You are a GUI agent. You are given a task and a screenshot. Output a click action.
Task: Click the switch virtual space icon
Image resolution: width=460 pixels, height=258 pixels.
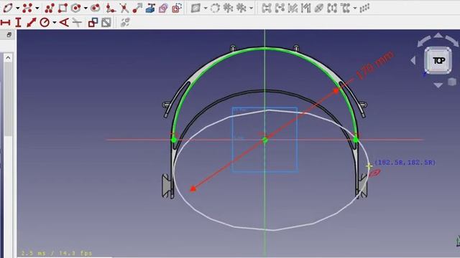tap(125, 22)
